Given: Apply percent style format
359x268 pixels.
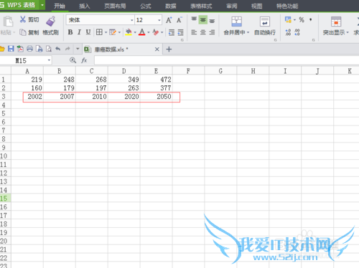Looking at the screenshot, I should [302, 19].
